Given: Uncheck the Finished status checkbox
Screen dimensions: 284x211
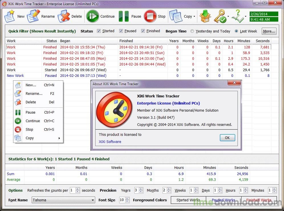Looking at the screenshot, I should click(143, 31).
